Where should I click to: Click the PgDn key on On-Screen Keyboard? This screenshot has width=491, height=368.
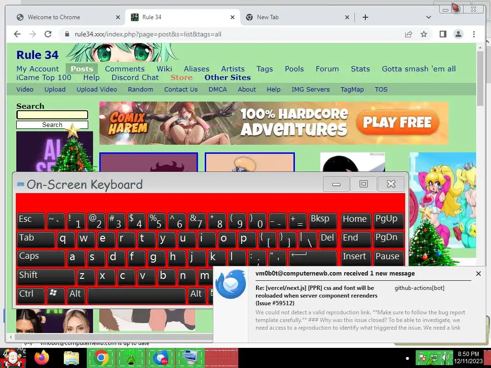(388, 240)
